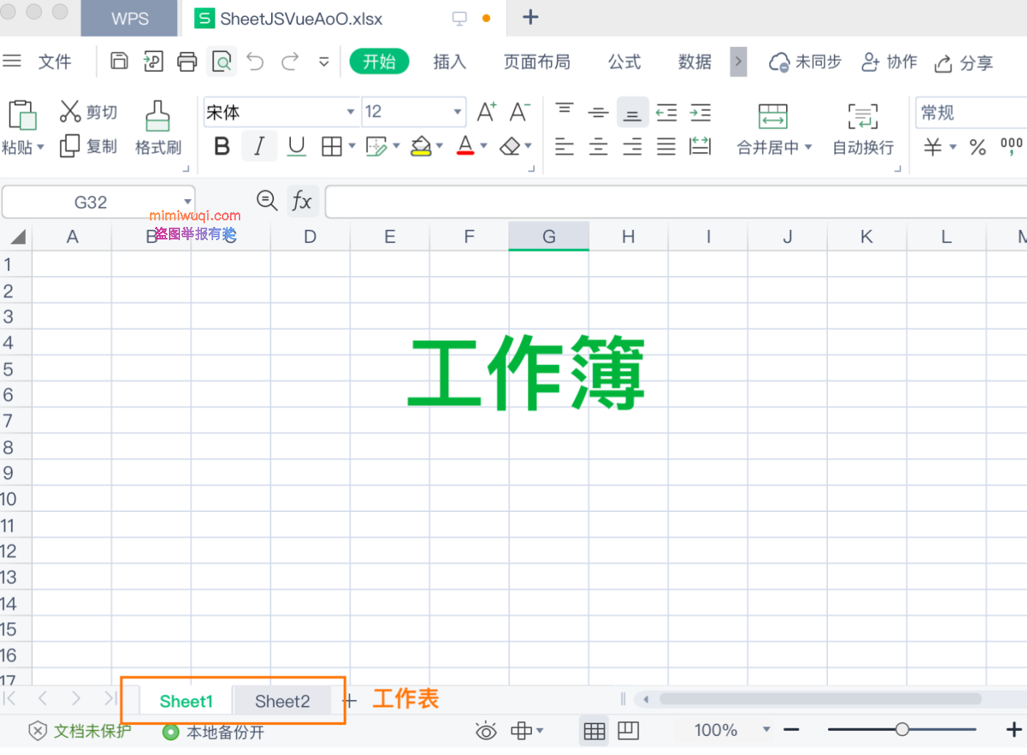The width and height of the screenshot is (1027, 755).
Task: Open the font name dropdown 宋体
Action: [x=350, y=112]
